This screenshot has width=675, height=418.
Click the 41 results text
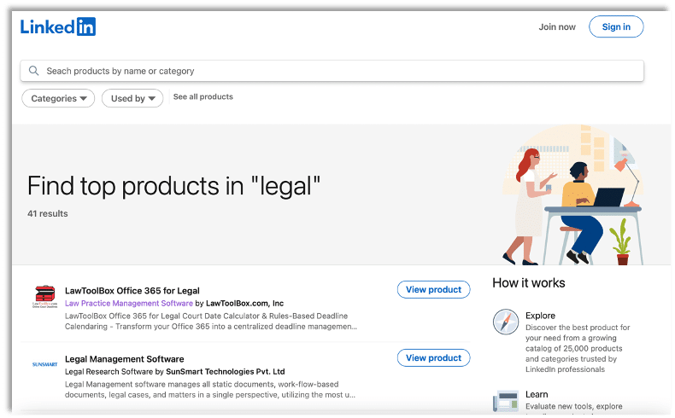coord(47,213)
